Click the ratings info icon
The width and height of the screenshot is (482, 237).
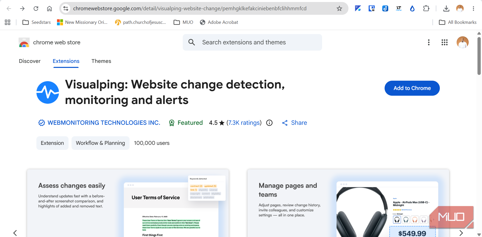tap(269, 123)
